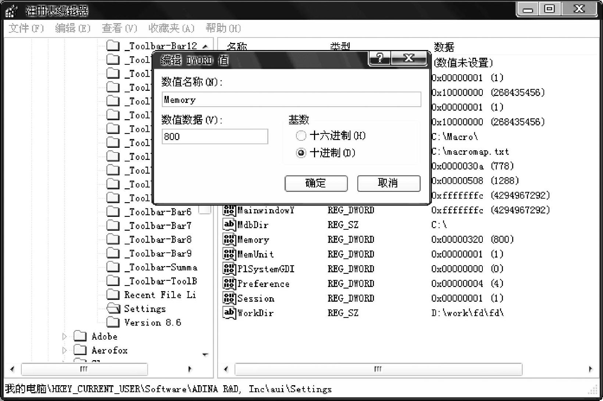The height and width of the screenshot is (401, 603).
Task: Click the _Toolbar-Bar12 folder icon
Action: pos(113,46)
